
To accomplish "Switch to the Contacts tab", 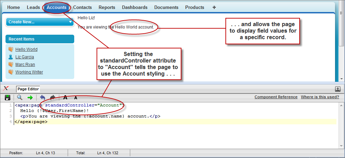I will pos(82,7).
